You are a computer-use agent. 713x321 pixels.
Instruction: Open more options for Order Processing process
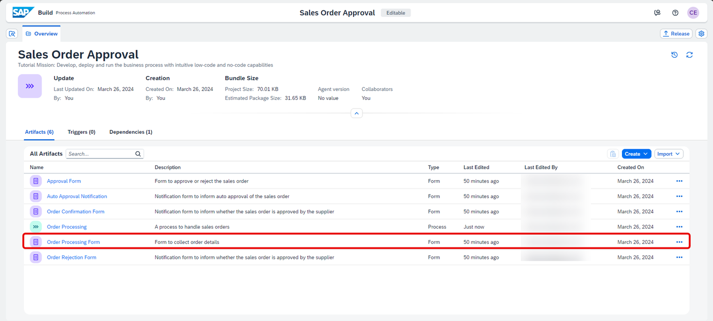coord(679,227)
